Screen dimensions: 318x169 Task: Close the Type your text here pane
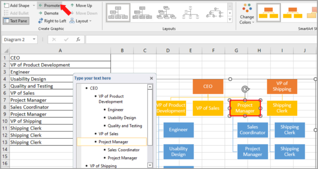pyautogui.click(x=151, y=78)
